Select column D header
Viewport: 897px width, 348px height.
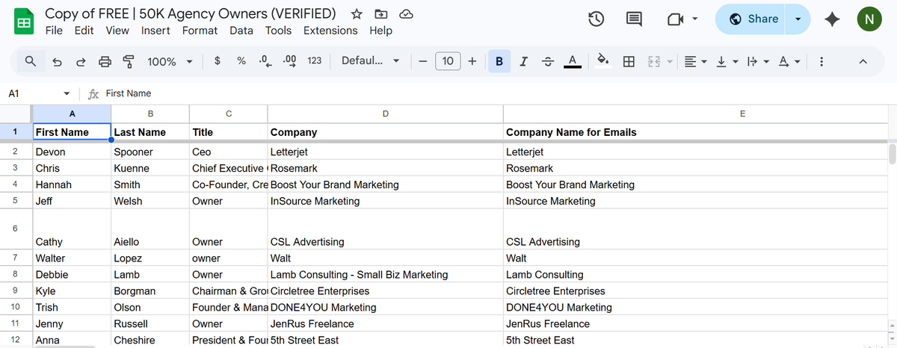click(x=385, y=114)
